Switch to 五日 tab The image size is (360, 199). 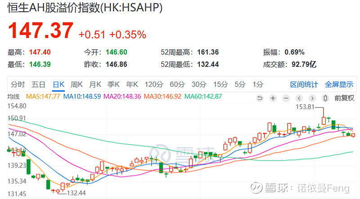click(38, 84)
